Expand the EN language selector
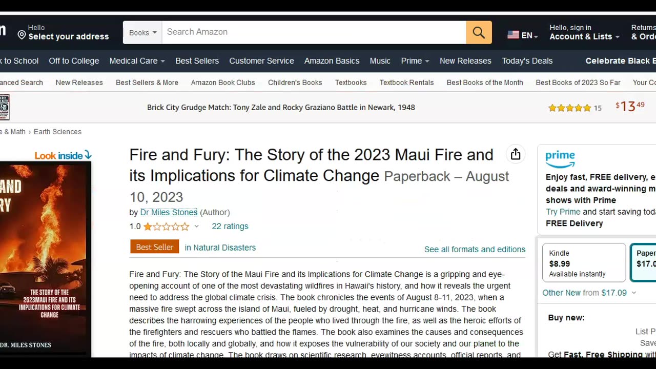Image resolution: width=656 pixels, height=369 pixels. click(x=530, y=35)
